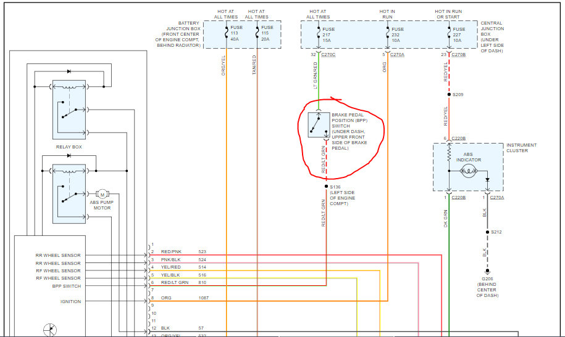Click the ORG label at pin 8
565x337 pixels.
166,298
